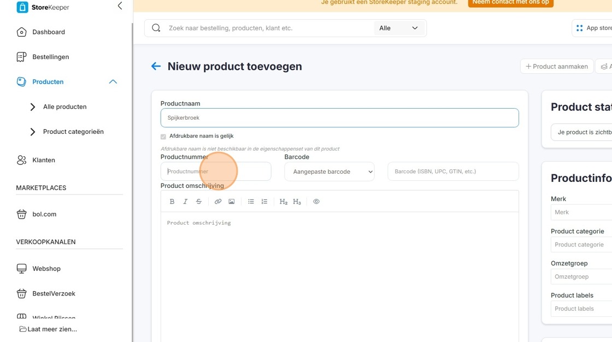612x342 pixels.
Task: Apply H3 heading in editor
Action: pos(297,202)
